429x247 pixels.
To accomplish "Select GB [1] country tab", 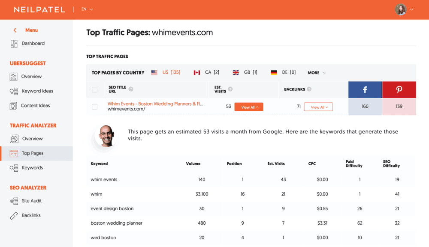I will (x=251, y=72).
